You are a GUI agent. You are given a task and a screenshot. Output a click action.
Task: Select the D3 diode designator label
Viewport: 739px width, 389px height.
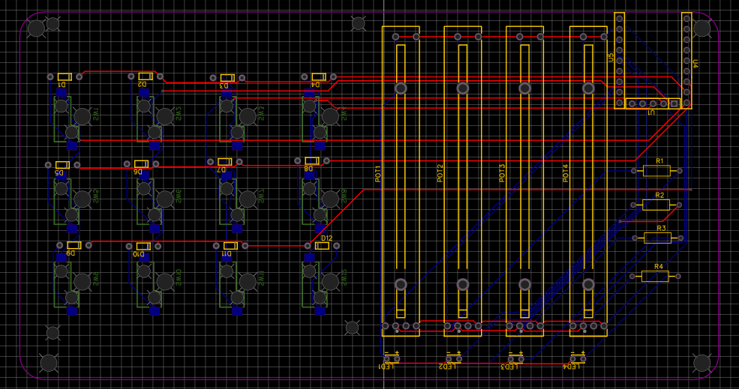pyautogui.click(x=224, y=85)
